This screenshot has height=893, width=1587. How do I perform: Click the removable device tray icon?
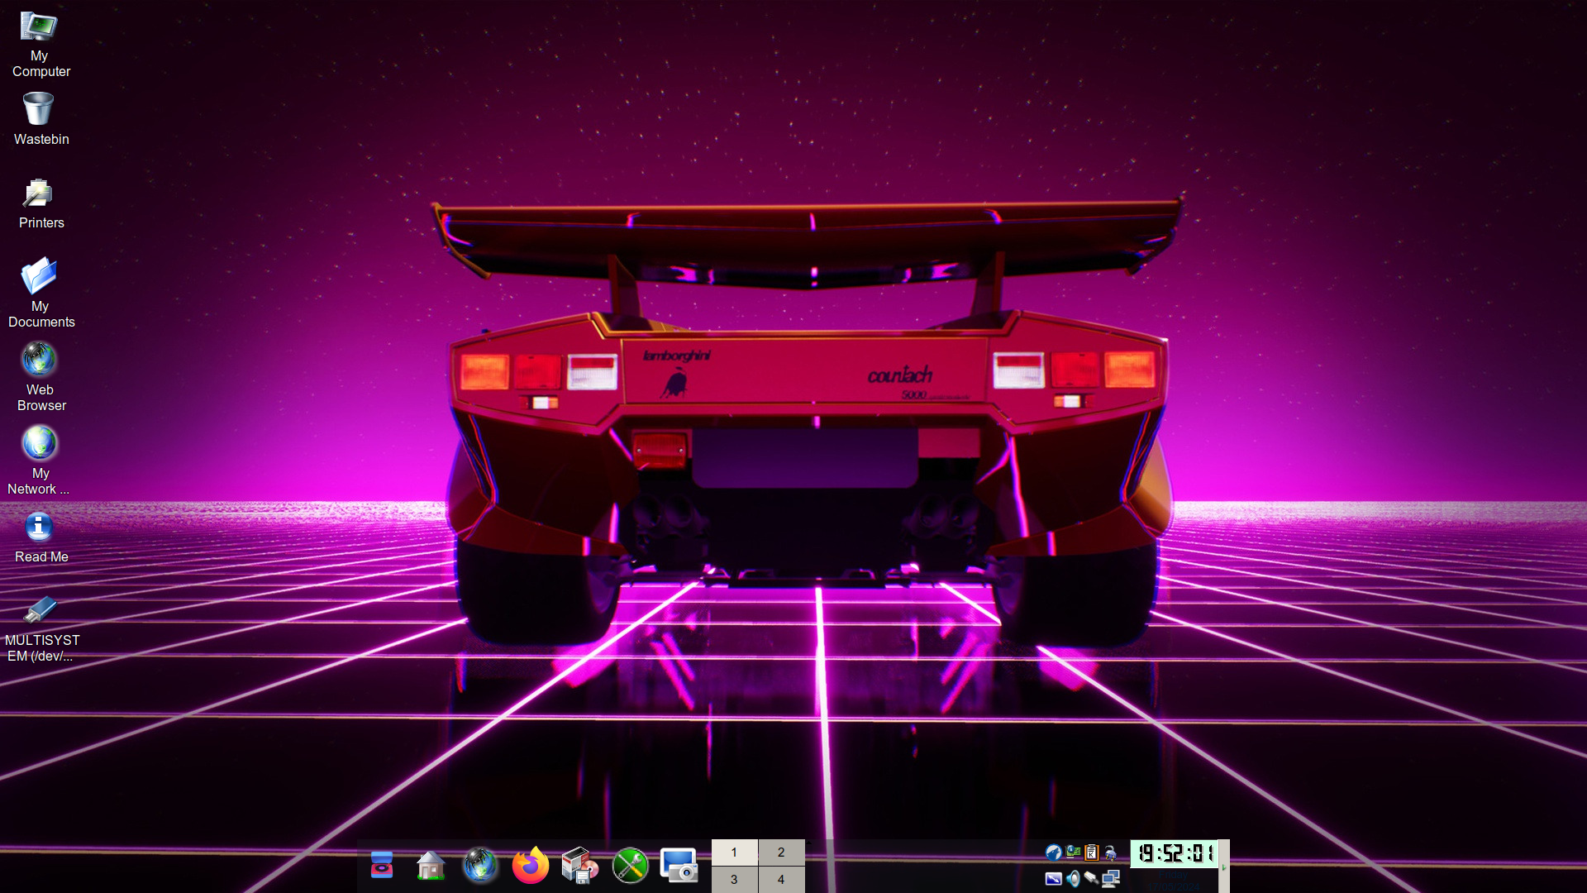(1092, 879)
